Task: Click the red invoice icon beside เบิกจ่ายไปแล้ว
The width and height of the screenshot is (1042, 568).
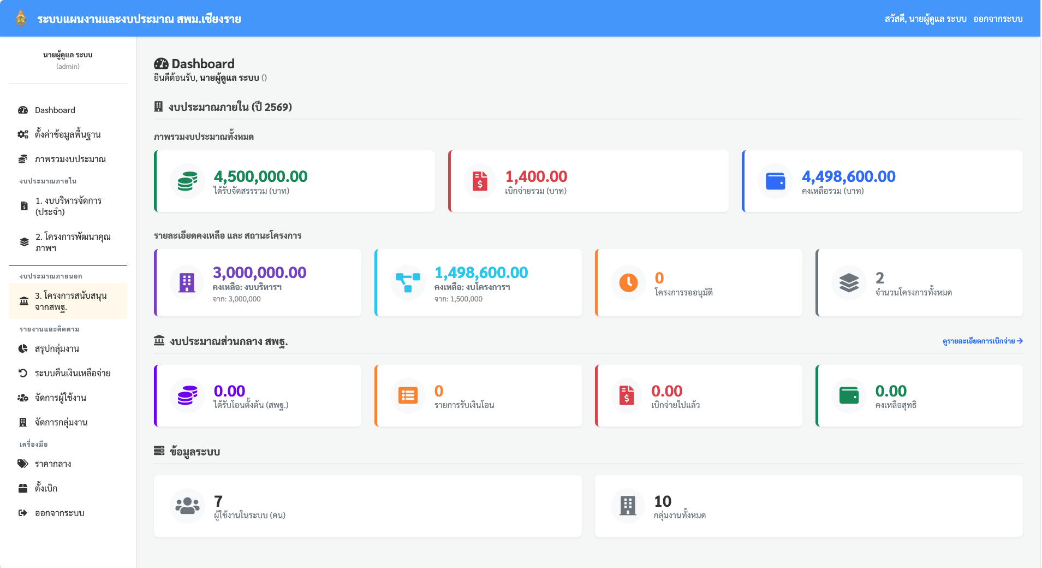Action: (627, 395)
